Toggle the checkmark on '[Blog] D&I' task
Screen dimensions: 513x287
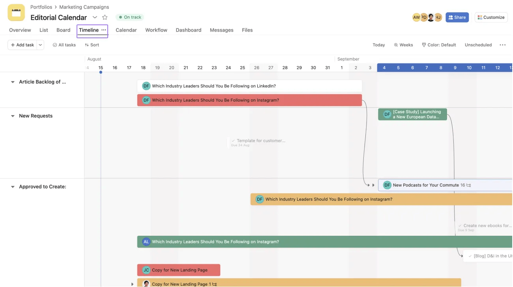470,256
